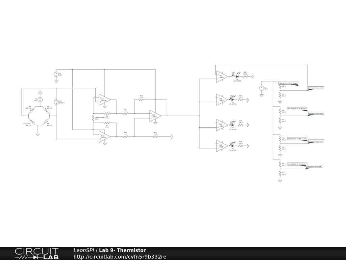The width and height of the screenshot is (346, 260).
Task: Click the 'THIS NEEDS TO BE 9.14 V' note
Action: point(288,83)
